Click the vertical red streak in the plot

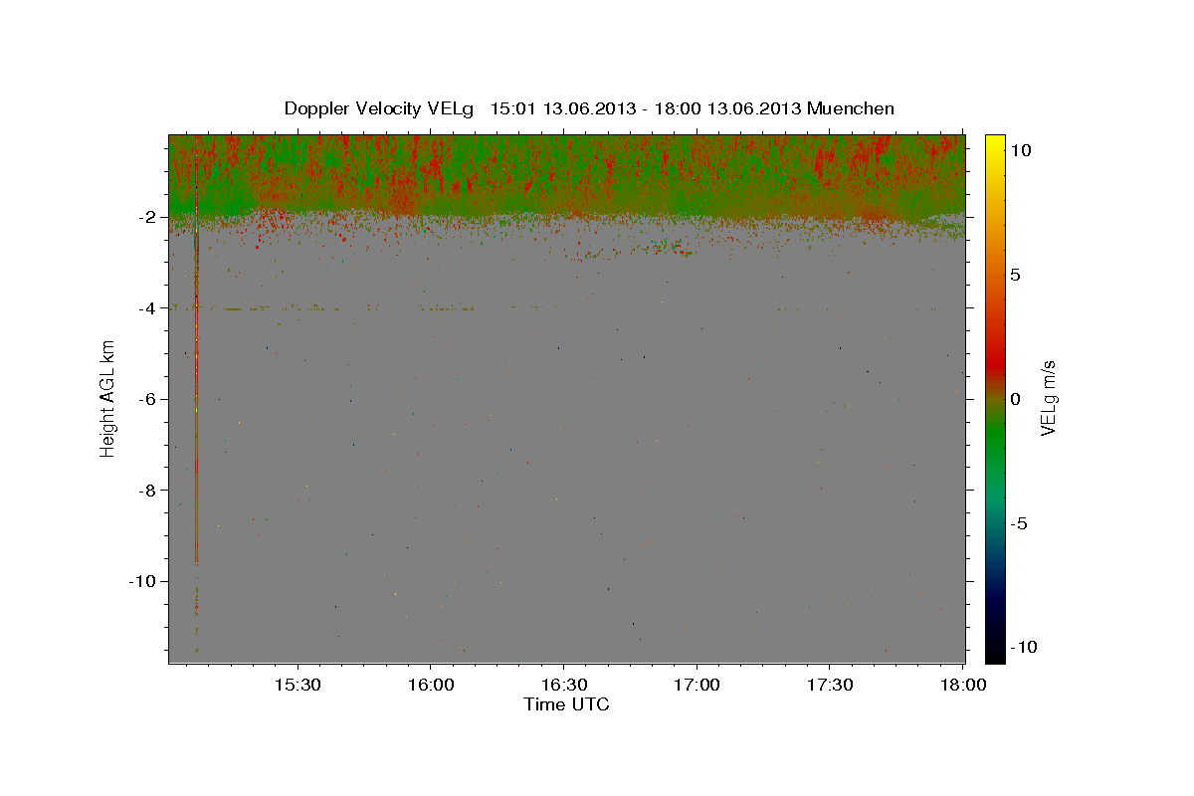pyautogui.click(x=196, y=348)
